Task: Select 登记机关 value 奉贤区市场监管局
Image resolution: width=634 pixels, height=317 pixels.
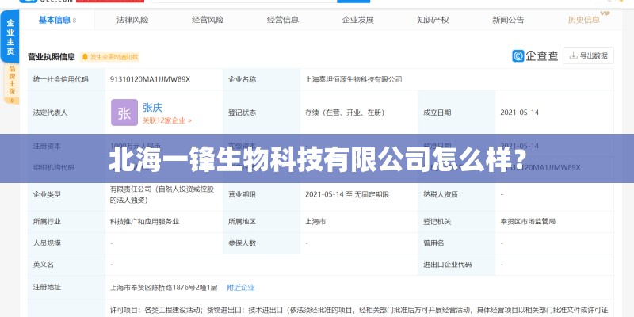Action: click(x=528, y=222)
